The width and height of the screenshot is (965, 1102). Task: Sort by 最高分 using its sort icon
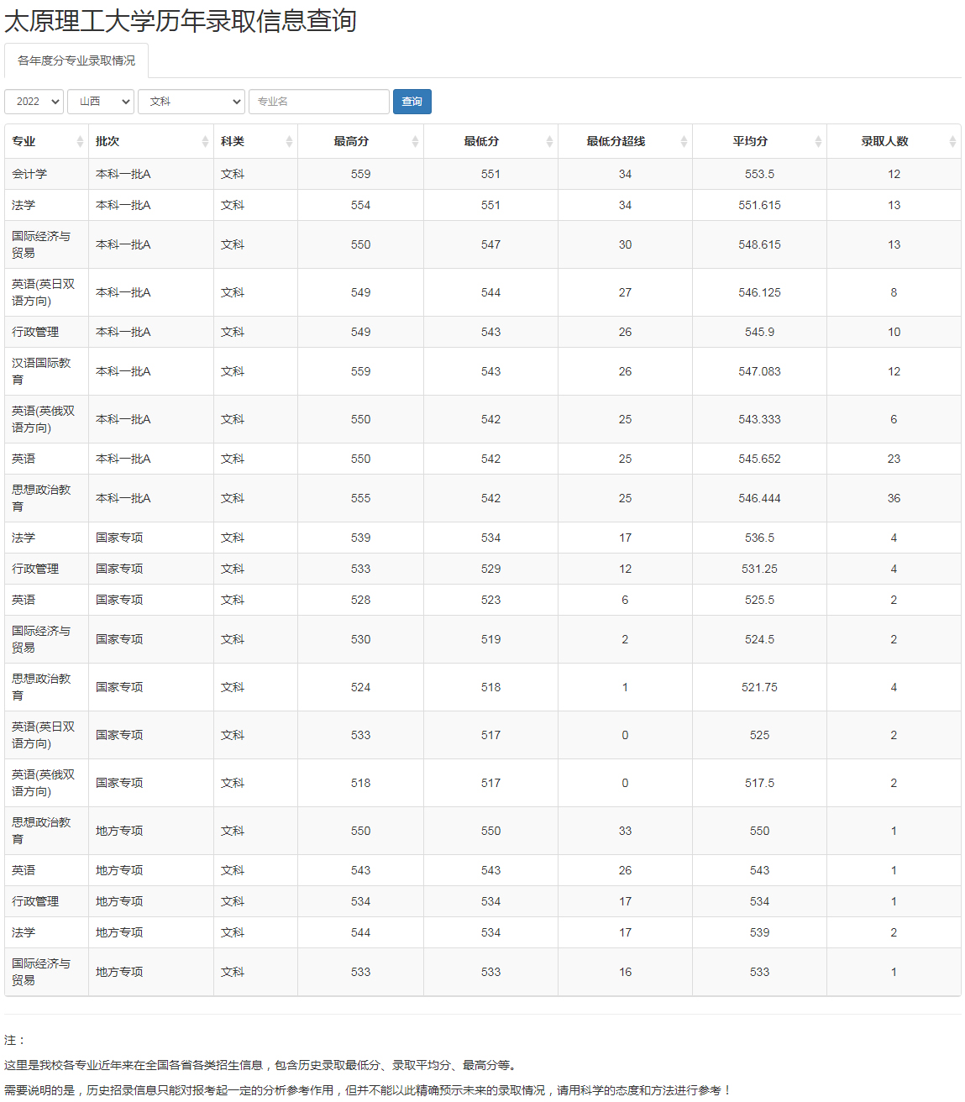tap(415, 142)
